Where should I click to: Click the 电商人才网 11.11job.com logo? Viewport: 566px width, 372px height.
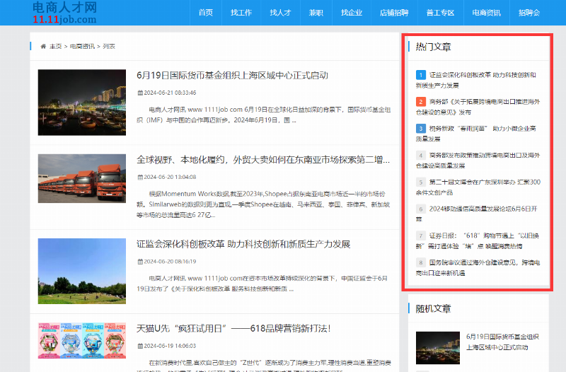[x=64, y=12]
